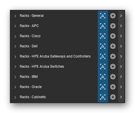
Task: Open gear settings for Racks - IBM
Action: pos(113,77)
